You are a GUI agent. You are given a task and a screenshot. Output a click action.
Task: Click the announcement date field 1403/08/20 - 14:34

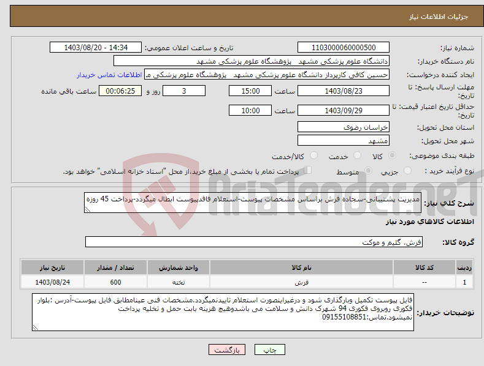pos(96,48)
